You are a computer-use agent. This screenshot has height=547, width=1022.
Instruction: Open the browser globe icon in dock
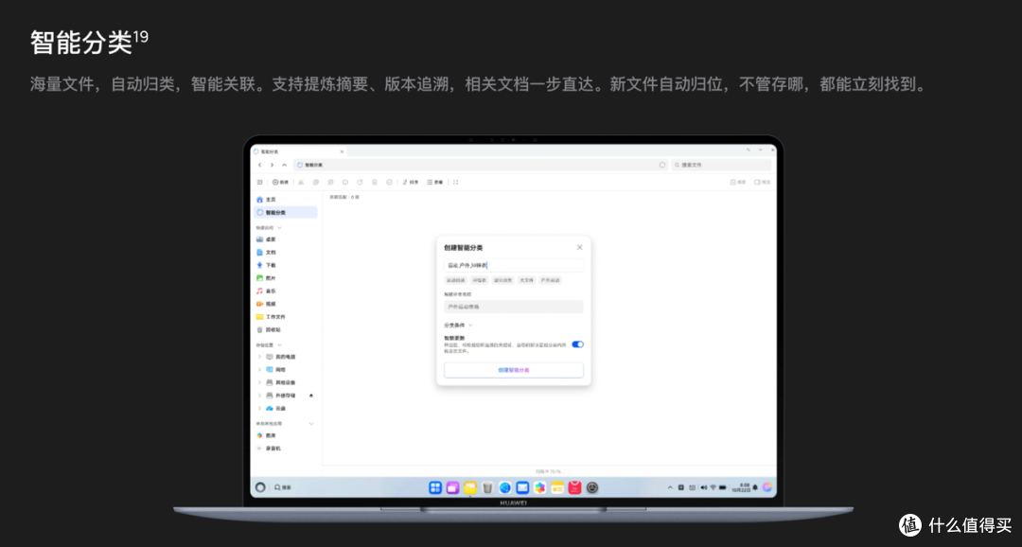point(505,487)
